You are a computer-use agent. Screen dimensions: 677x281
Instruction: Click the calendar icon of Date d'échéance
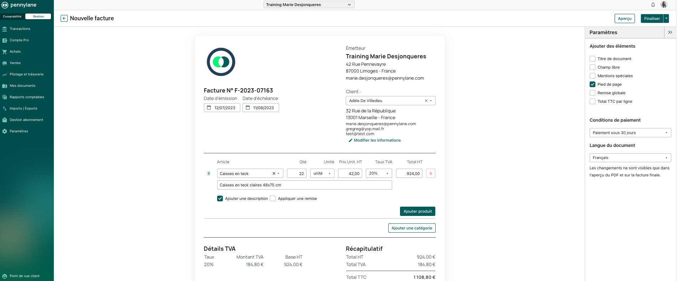(x=248, y=108)
